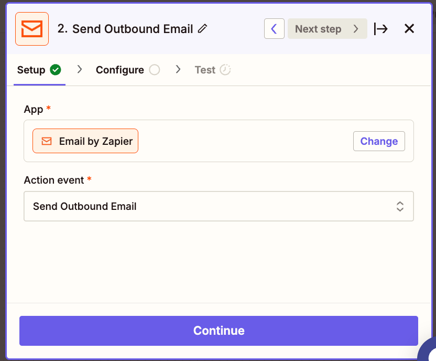Click the empty status circle beside Configure

154,70
